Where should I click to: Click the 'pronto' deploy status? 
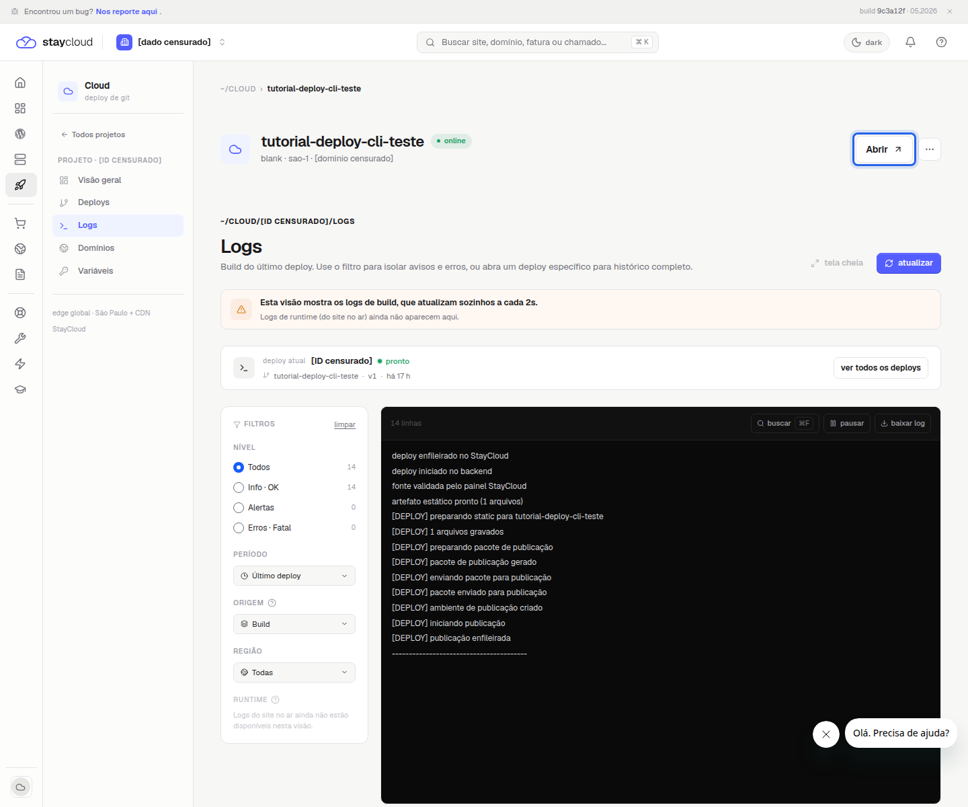393,361
